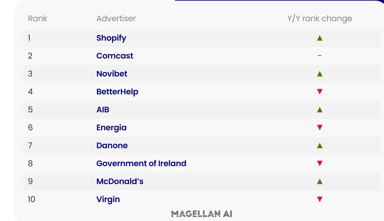Click the green up arrow beside Danone
The height and width of the screenshot is (221, 384).
click(x=319, y=146)
